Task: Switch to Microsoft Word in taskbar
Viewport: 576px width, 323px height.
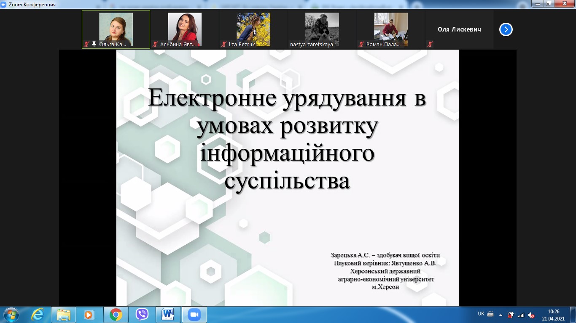Action: tap(168, 315)
